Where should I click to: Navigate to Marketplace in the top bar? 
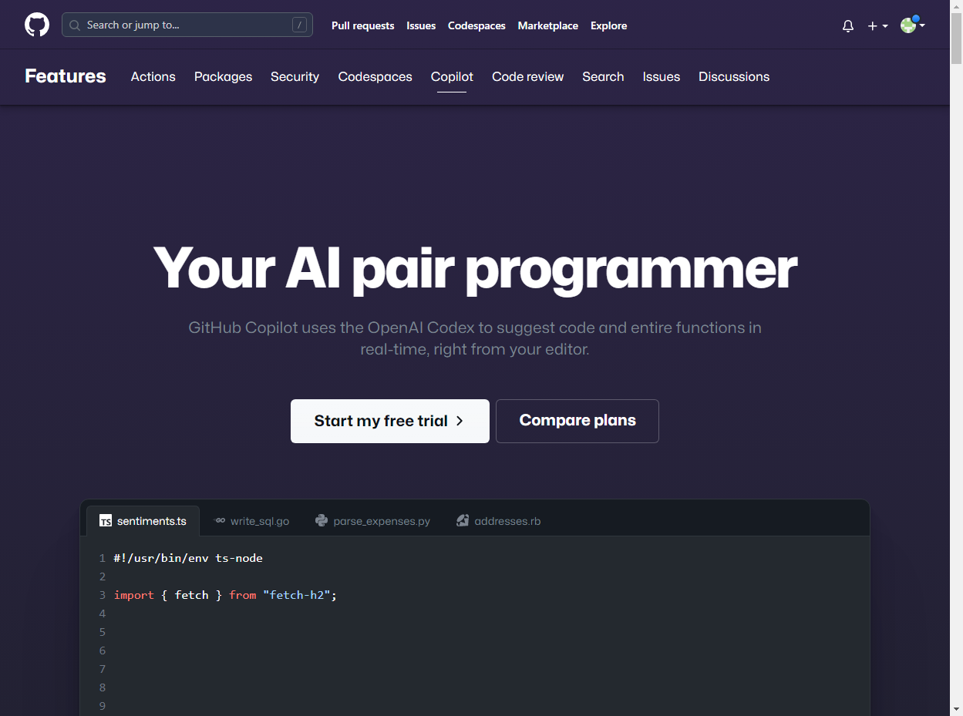(547, 25)
